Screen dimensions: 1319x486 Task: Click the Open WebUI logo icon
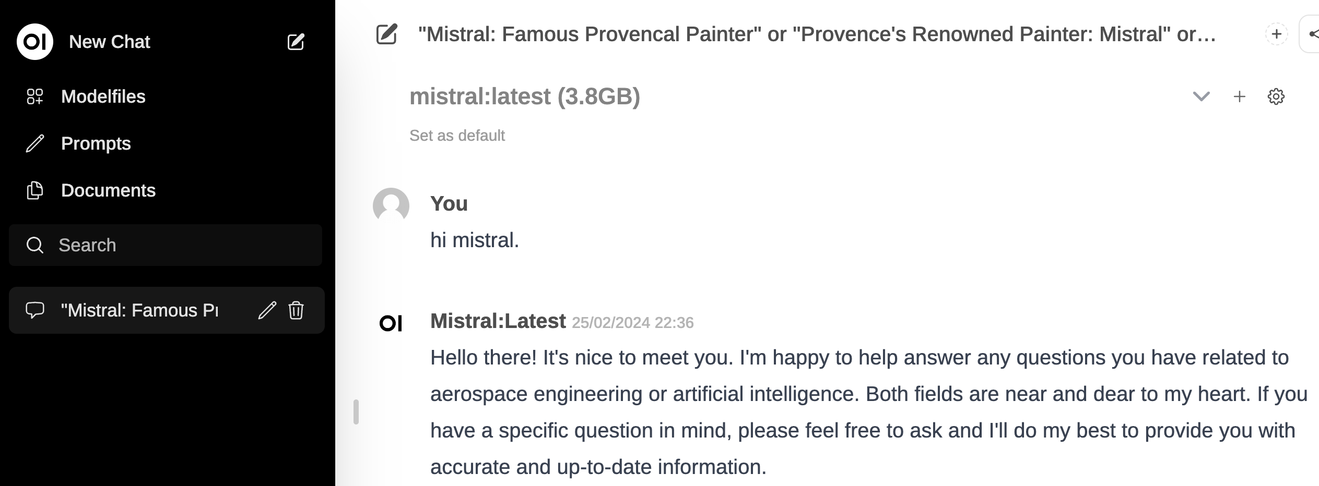(35, 42)
